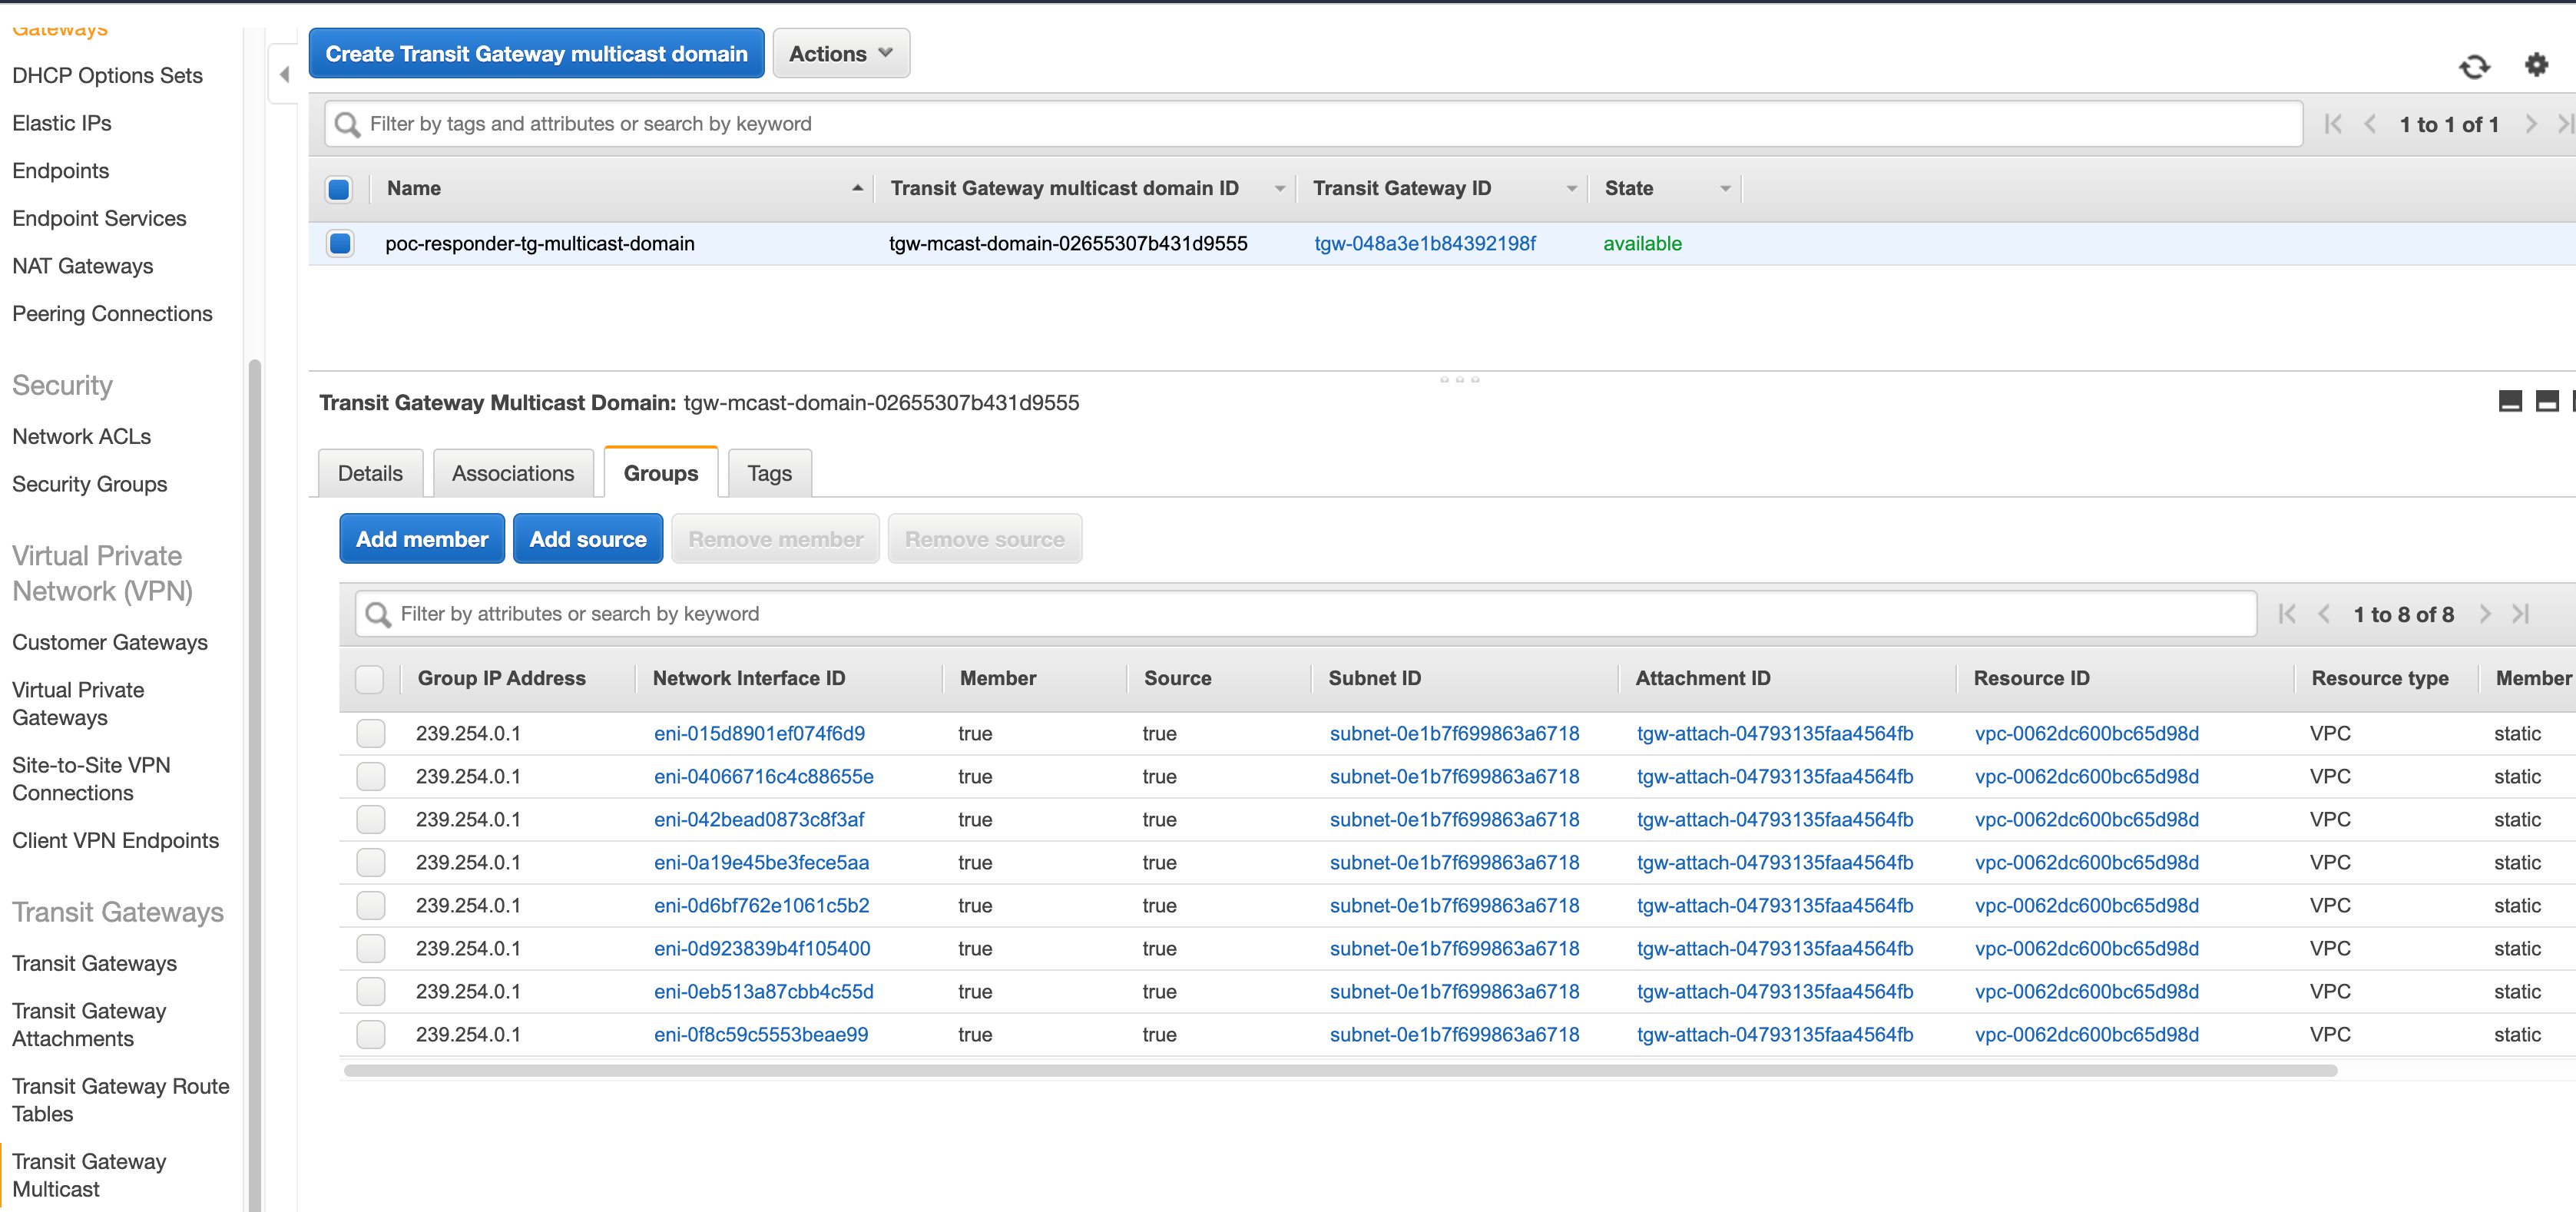Screen dimensions: 2576x1212
Task: Switch to the Associations tab
Action: (512, 473)
